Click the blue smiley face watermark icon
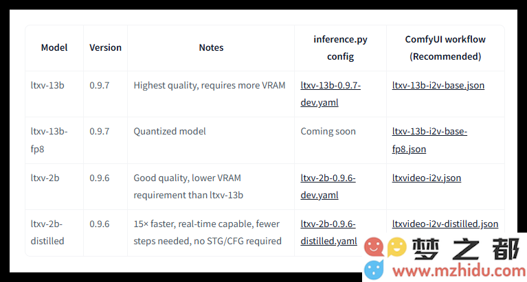The height and width of the screenshot is (282, 527). tap(374, 270)
